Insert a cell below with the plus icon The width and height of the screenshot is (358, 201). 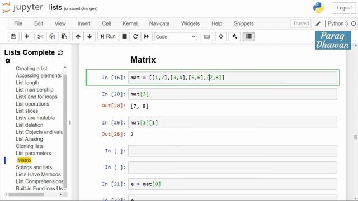27,36
